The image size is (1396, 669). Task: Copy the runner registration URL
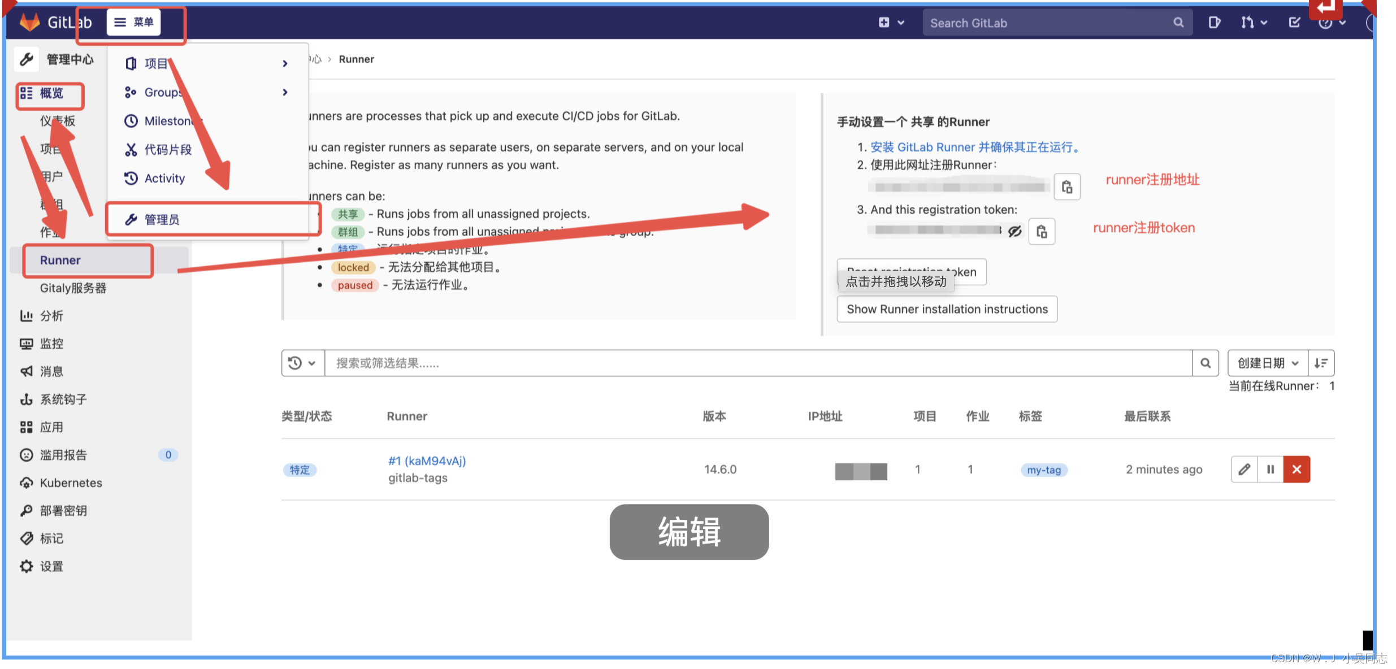pyautogui.click(x=1067, y=187)
